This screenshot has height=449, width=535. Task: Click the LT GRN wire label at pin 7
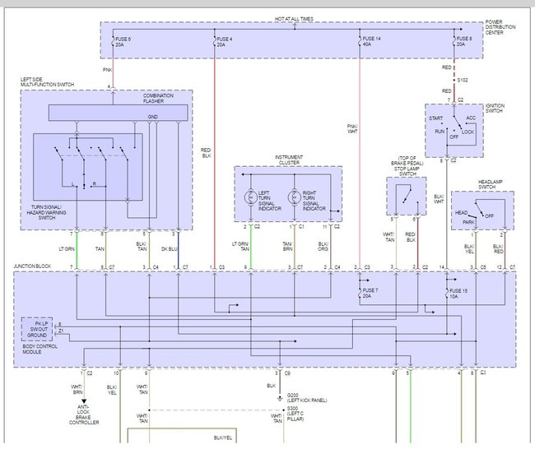click(67, 249)
